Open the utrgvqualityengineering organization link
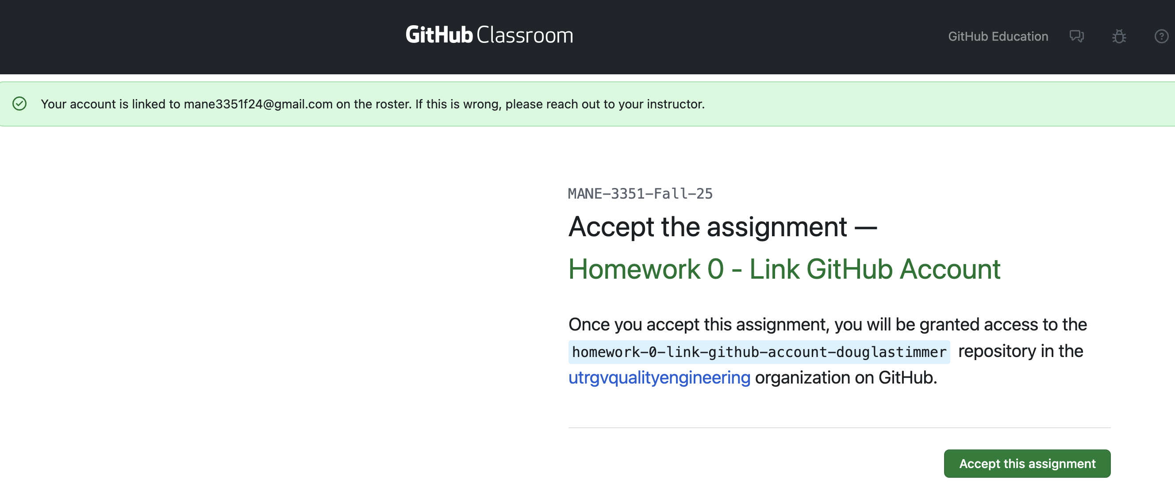The width and height of the screenshot is (1175, 499). point(659,378)
